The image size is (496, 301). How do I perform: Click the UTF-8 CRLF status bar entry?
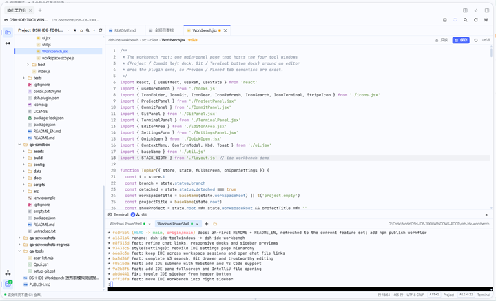pyautogui.click(x=415, y=295)
